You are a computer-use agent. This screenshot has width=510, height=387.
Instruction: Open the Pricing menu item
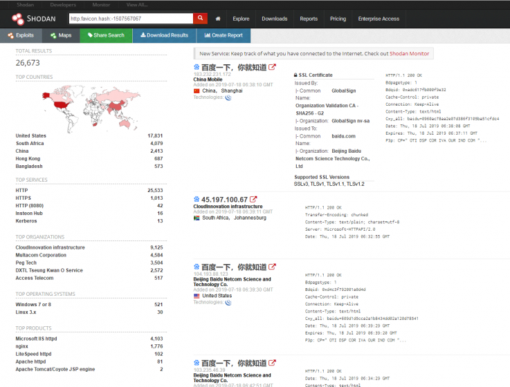[338, 19]
